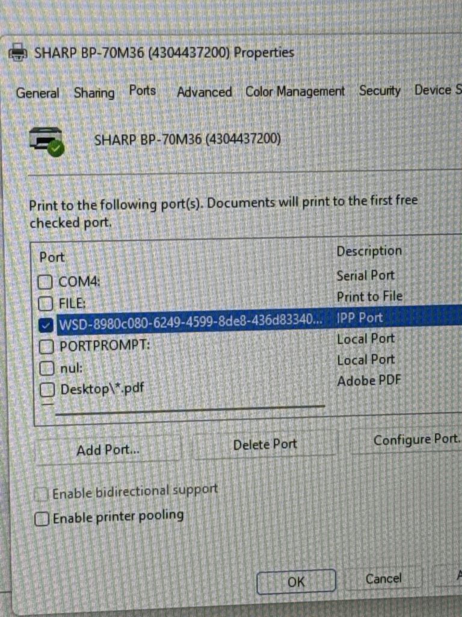
Task: Go to the Color Management tab
Action: (x=295, y=92)
